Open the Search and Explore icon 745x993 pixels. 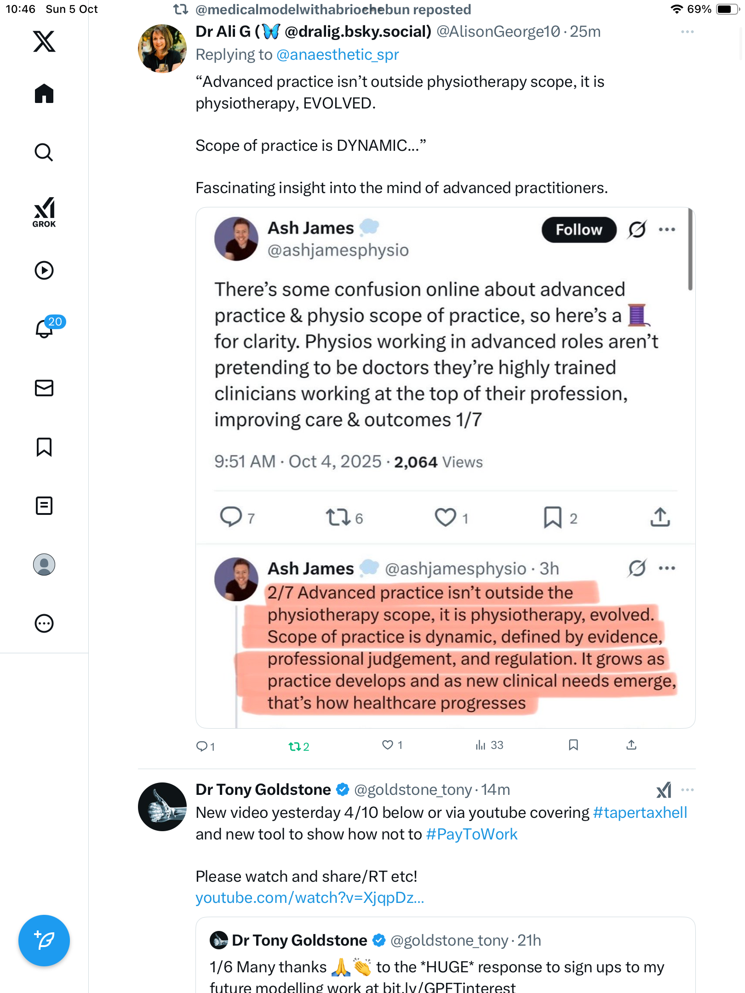(44, 153)
